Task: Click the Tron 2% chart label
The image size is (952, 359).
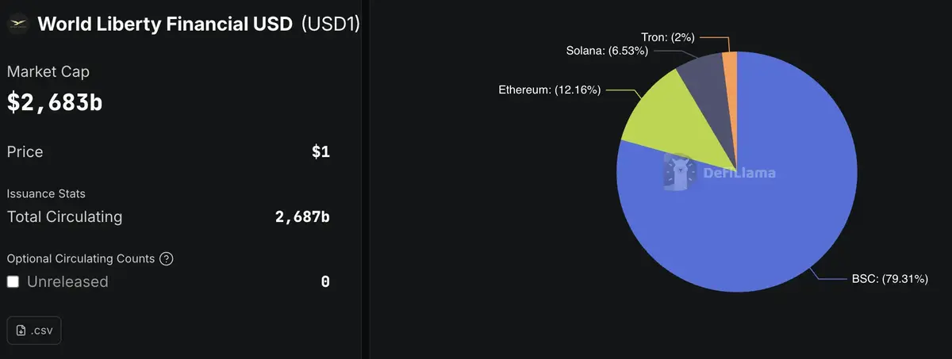Action: (x=666, y=37)
